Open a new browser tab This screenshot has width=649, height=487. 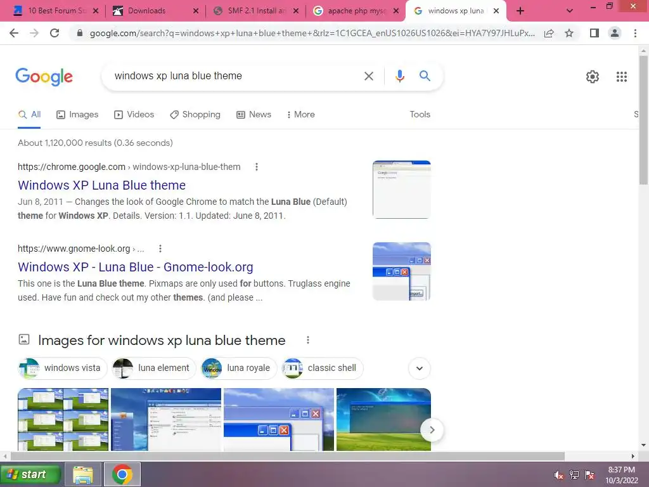pyautogui.click(x=520, y=11)
